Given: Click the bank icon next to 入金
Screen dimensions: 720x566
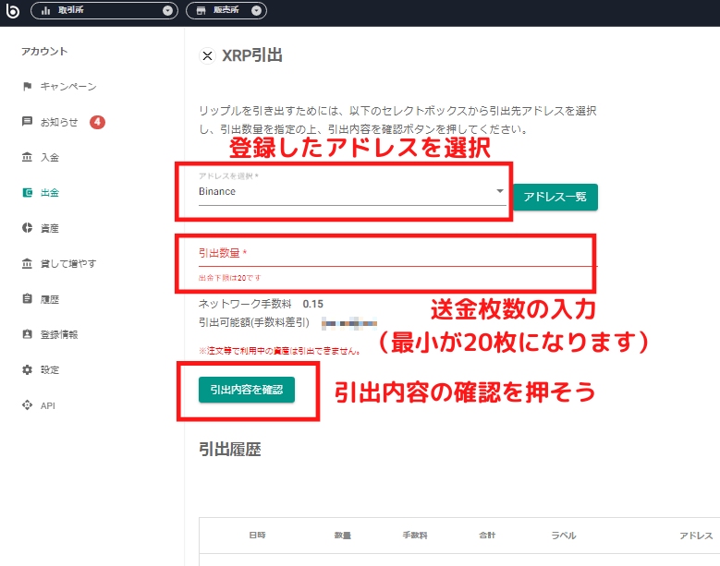Looking at the screenshot, I should [x=28, y=158].
